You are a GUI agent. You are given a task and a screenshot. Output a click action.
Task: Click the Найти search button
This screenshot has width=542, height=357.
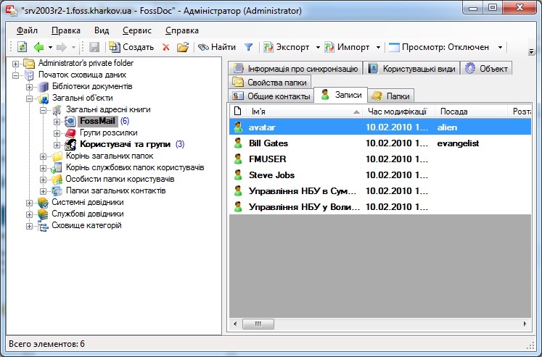click(217, 47)
